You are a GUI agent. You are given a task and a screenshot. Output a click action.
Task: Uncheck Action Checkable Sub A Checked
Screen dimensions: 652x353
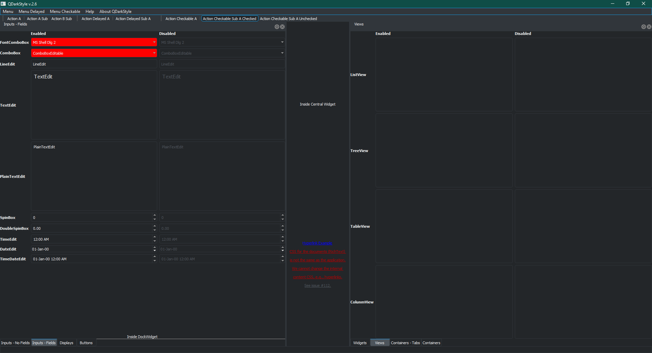click(230, 19)
